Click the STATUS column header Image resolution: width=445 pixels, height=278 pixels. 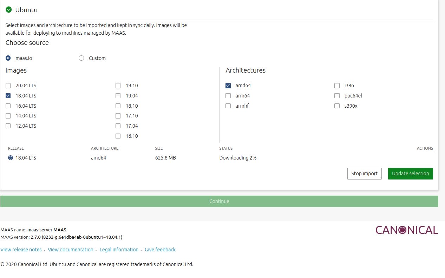click(226, 148)
